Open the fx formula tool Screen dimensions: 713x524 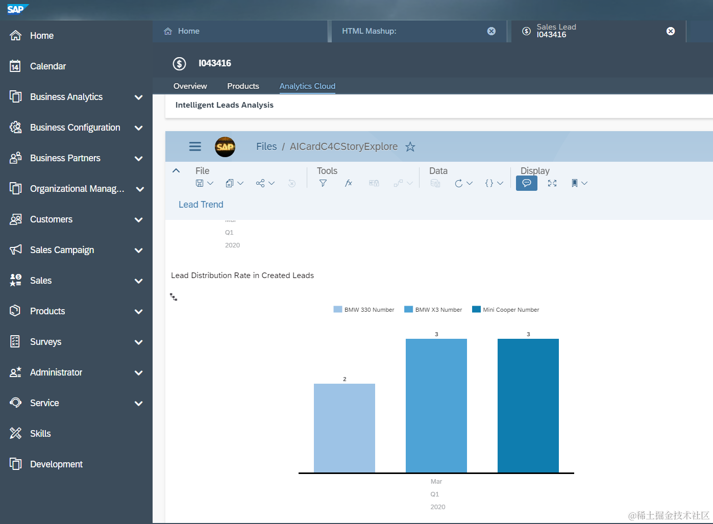(349, 183)
